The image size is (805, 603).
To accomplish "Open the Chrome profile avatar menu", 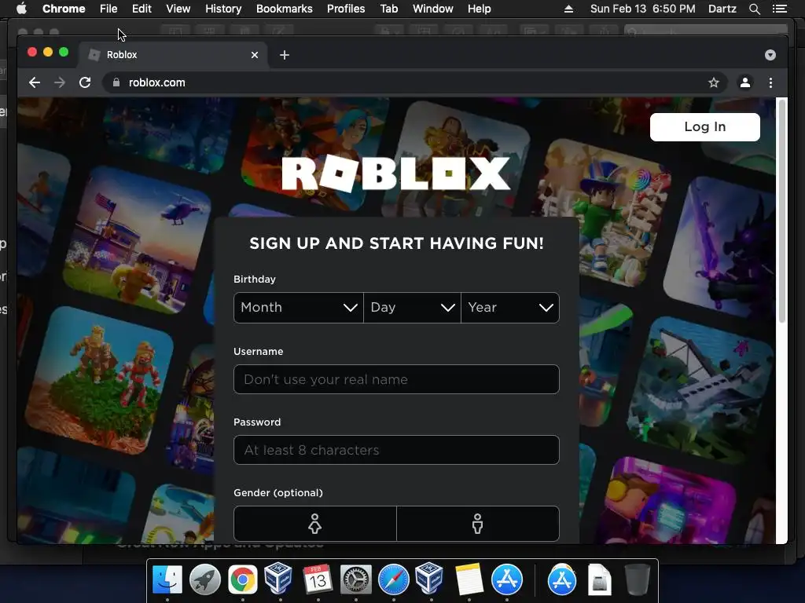I will point(745,82).
